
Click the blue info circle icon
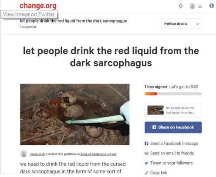[212, 6]
